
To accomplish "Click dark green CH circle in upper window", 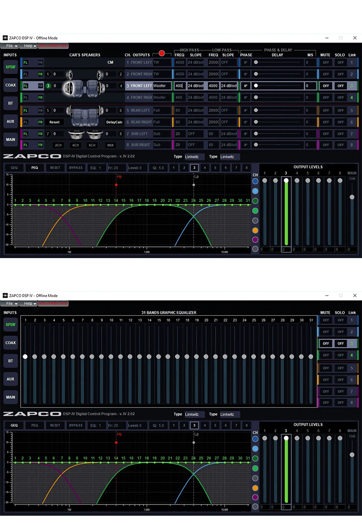I will [x=255, y=201].
